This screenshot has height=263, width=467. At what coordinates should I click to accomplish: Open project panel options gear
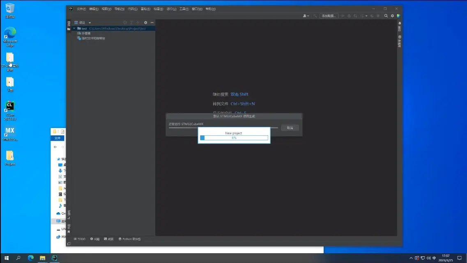point(145,23)
